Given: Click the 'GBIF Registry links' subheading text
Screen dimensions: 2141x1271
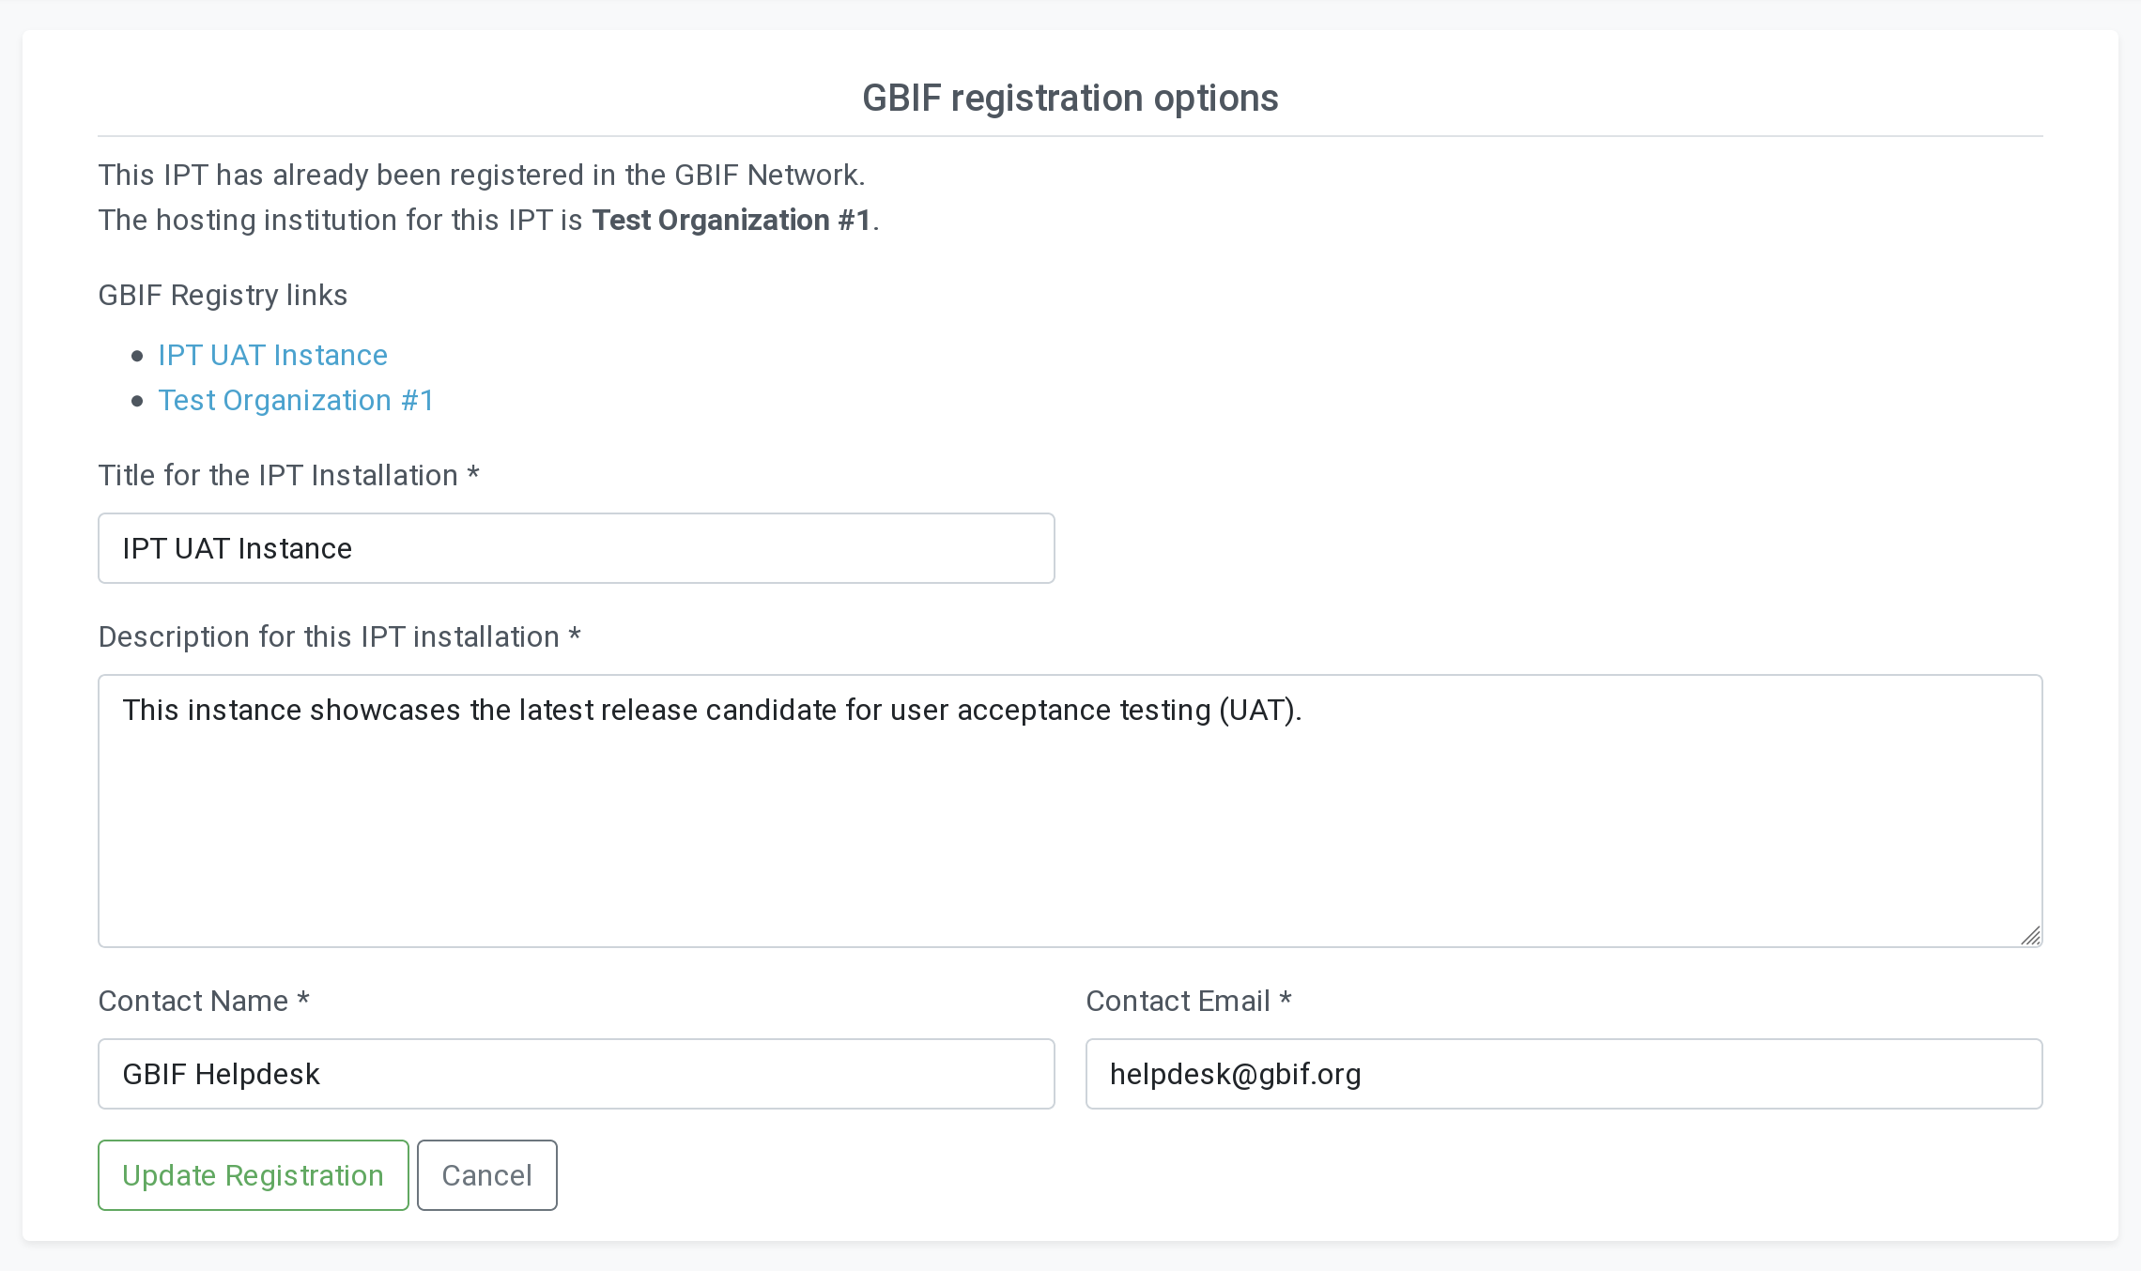Looking at the screenshot, I should coord(223,295).
